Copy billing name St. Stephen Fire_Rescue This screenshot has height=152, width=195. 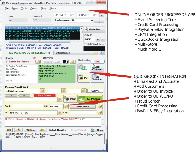pyautogui.click(x=38, y=62)
